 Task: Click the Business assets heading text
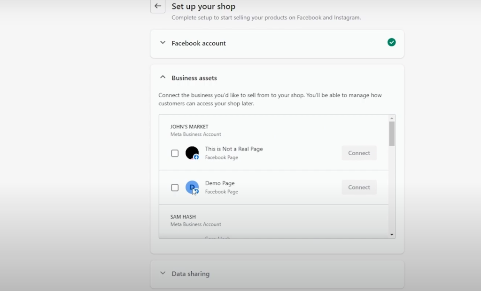[194, 78]
